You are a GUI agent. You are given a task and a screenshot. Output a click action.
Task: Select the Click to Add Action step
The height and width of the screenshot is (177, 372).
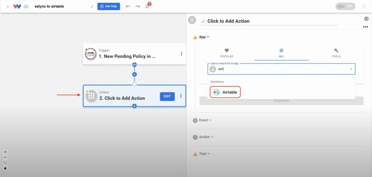click(x=134, y=96)
